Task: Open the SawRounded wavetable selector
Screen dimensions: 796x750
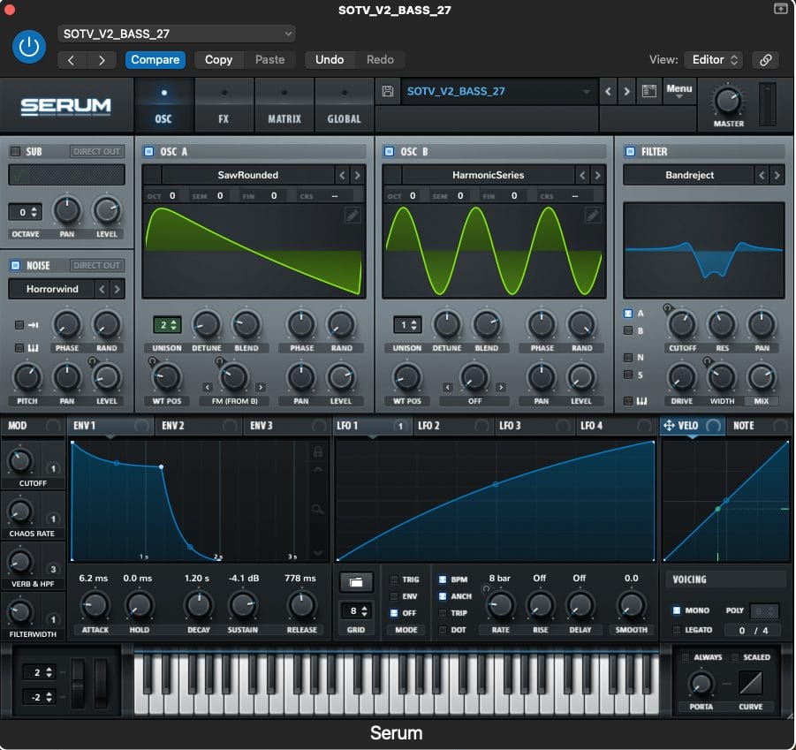Action: pyautogui.click(x=247, y=175)
